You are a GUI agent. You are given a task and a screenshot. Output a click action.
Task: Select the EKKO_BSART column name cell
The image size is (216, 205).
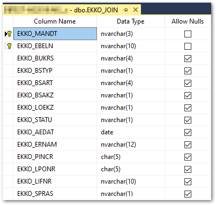[x=55, y=83]
